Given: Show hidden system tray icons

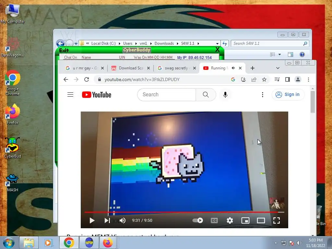Looking at the screenshot, I should [x=276, y=243].
